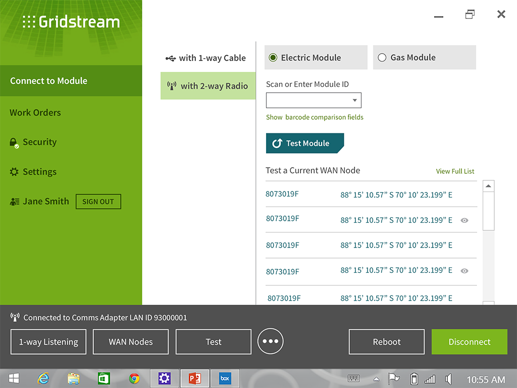Image resolution: width=517 pixels, height=388 pixels.
Task: Select the Gas Module radio button
Action: pyautogui.click(x=382, y=58)
